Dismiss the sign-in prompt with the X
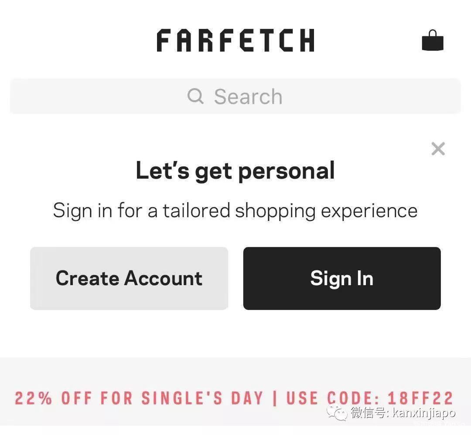 point(438,149)
